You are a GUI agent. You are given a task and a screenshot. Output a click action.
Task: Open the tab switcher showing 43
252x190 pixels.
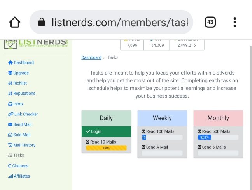point(210,22)
